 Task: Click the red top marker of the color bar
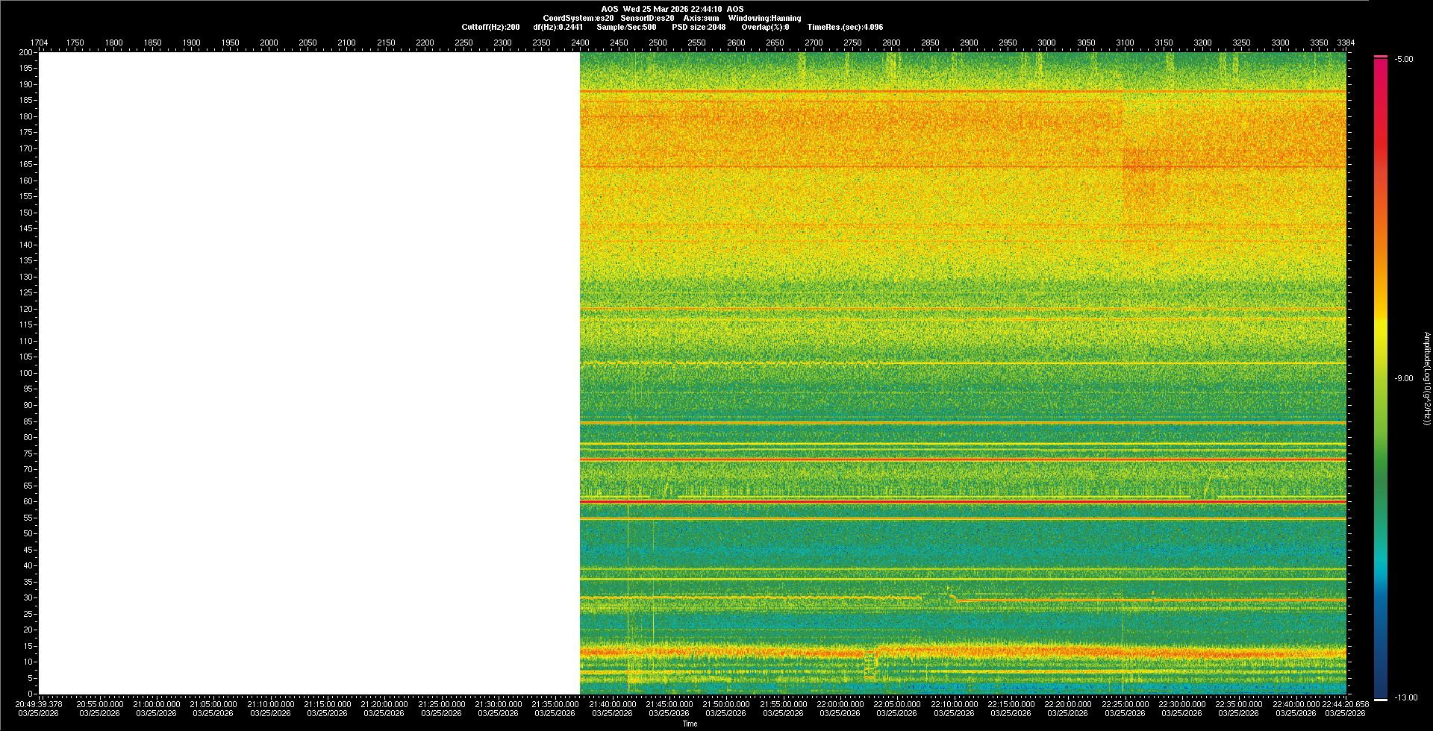tap(1380, 57)
